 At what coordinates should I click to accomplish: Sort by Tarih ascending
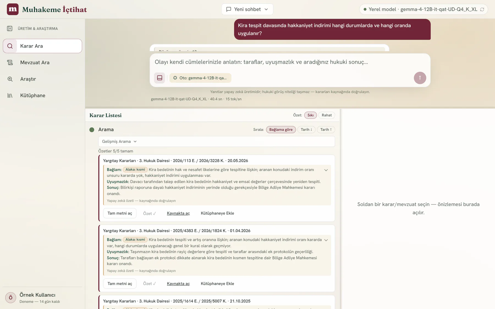point(326,130)
